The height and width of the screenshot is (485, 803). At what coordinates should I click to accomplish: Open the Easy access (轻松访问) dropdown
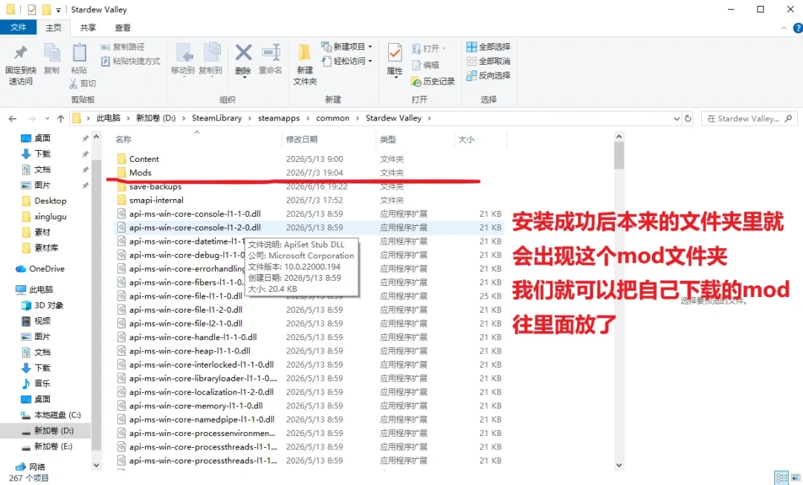pos(370,61)
